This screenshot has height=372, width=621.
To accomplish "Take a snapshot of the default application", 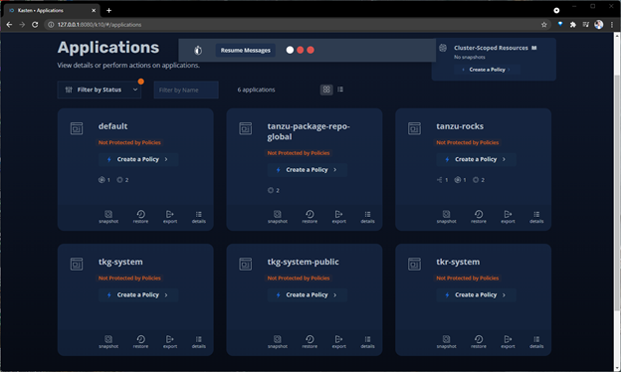I will tap(108, 217).
